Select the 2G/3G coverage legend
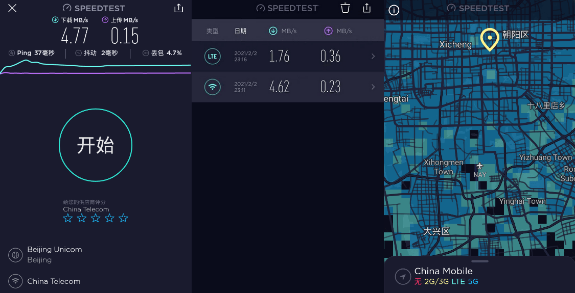 click(x=437, y=282)
